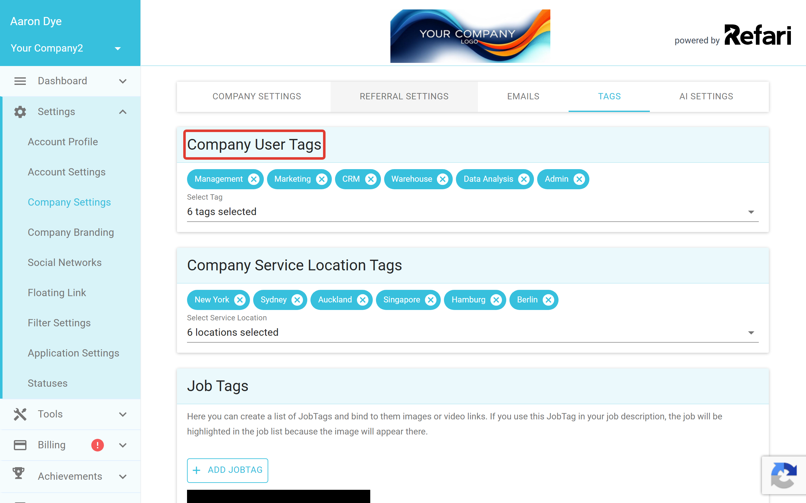Remove the CRM tag chip
This screenshot has height=503, width=806.
(370, 179)
